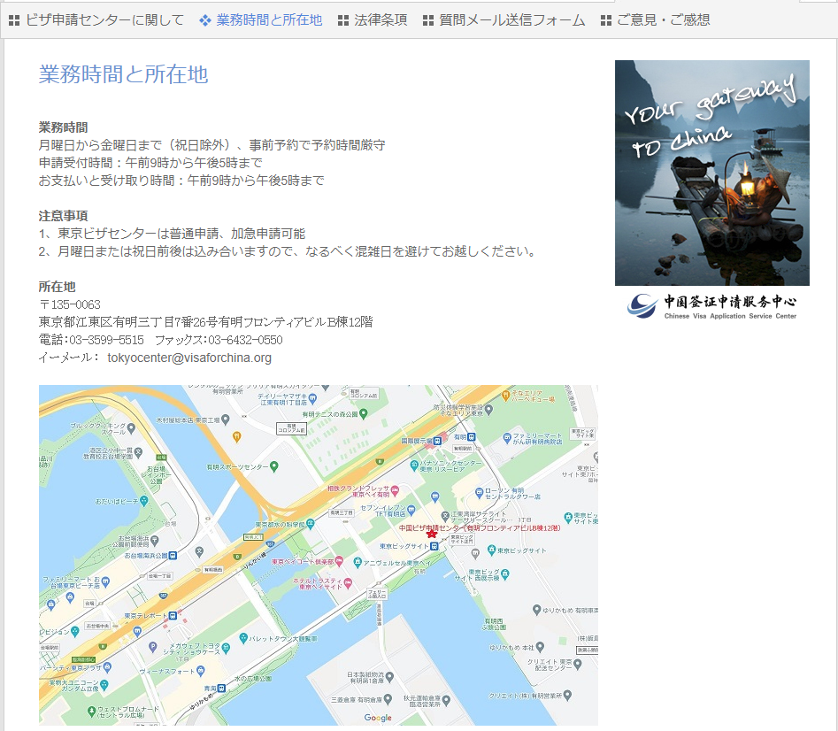This screenshot has width=838, height=731.
Task: Click the red star marker on the map
Action: (432, 534)
